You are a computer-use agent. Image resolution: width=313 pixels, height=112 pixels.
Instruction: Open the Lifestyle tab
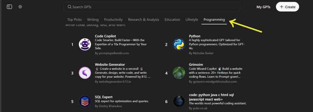click(192, 20)
